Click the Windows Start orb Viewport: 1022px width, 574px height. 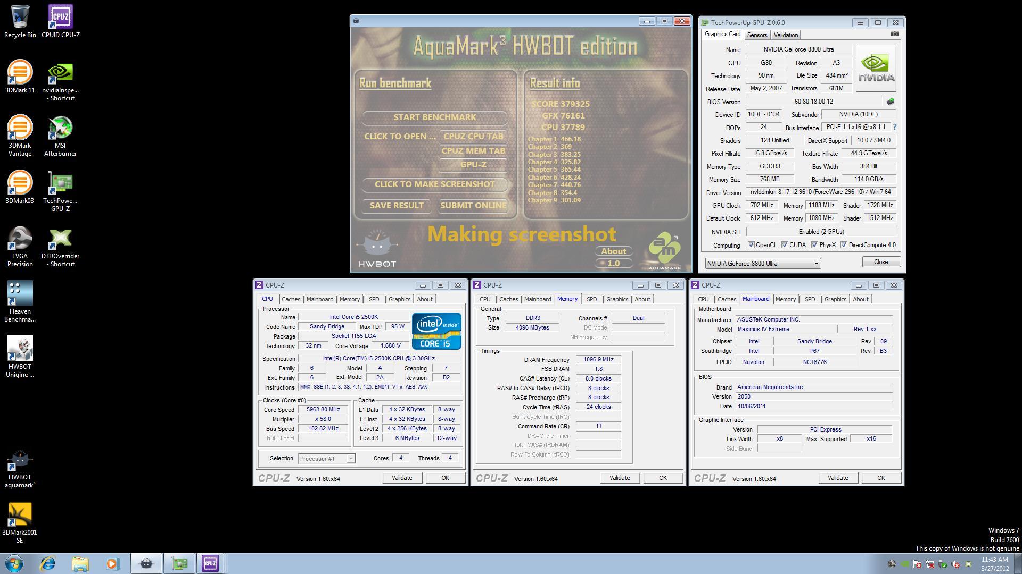[x=14, y=563]
